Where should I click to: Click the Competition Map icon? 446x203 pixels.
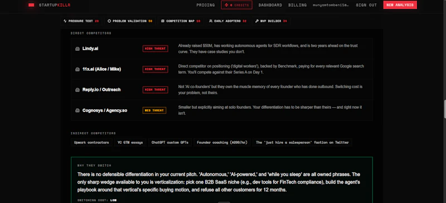coord(163,21)
